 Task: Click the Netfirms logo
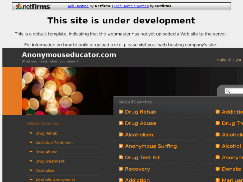pos(33,6)
